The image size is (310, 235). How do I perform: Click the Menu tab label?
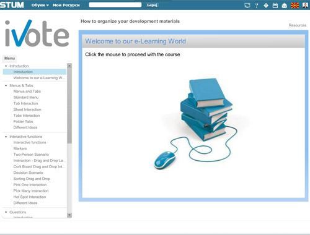[x=9, y=58]
